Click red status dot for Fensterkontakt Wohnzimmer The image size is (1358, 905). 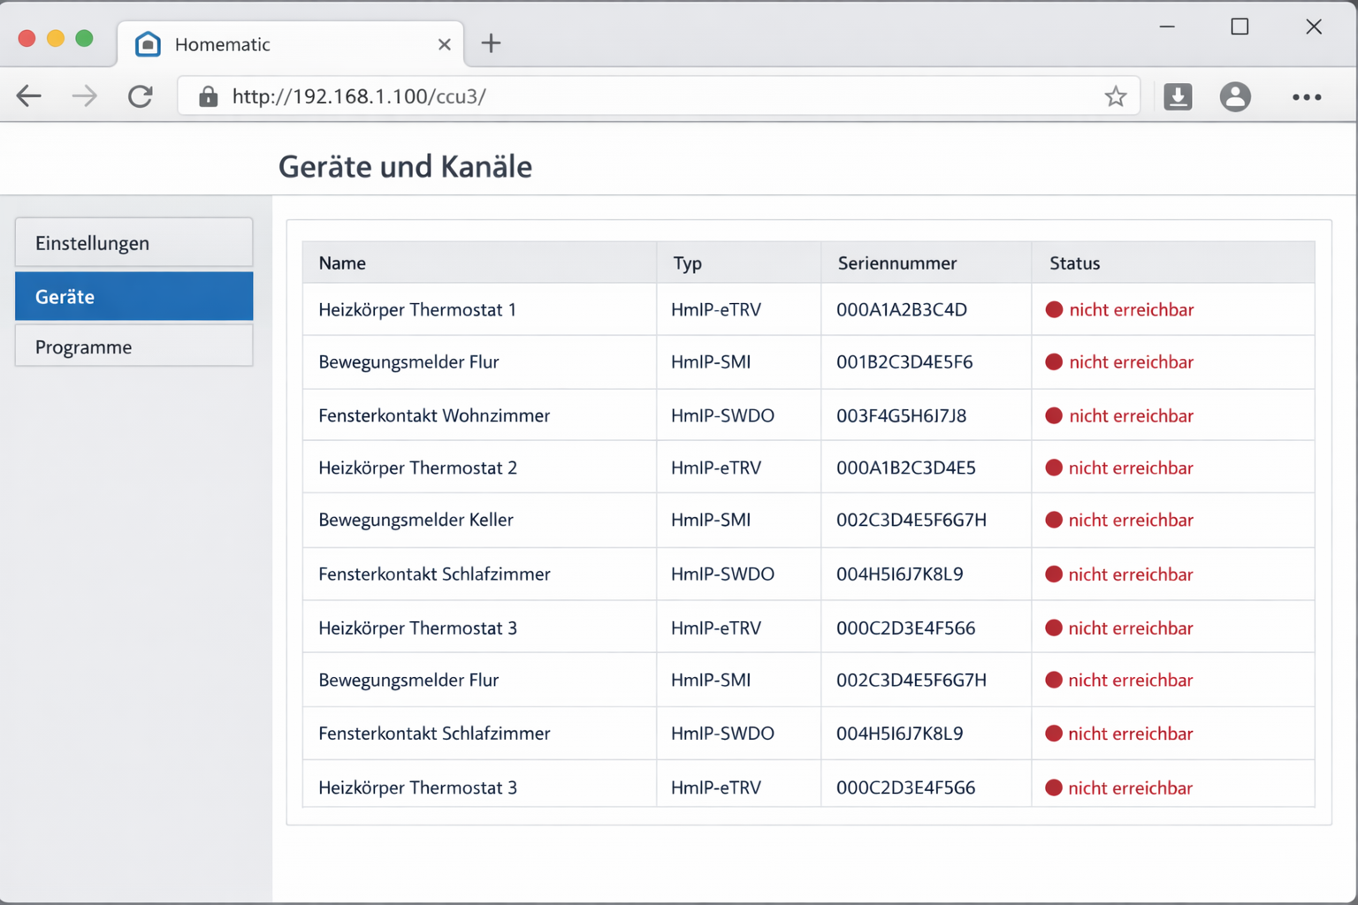click(x=1053, y=416)
